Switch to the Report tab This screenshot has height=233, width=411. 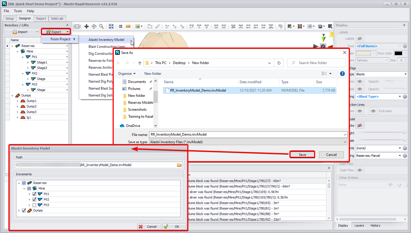41,19
